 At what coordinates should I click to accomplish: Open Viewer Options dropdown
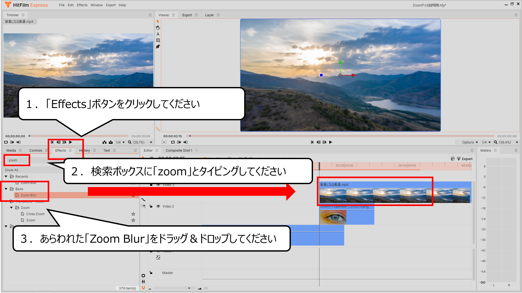click(x=470, y=142)
